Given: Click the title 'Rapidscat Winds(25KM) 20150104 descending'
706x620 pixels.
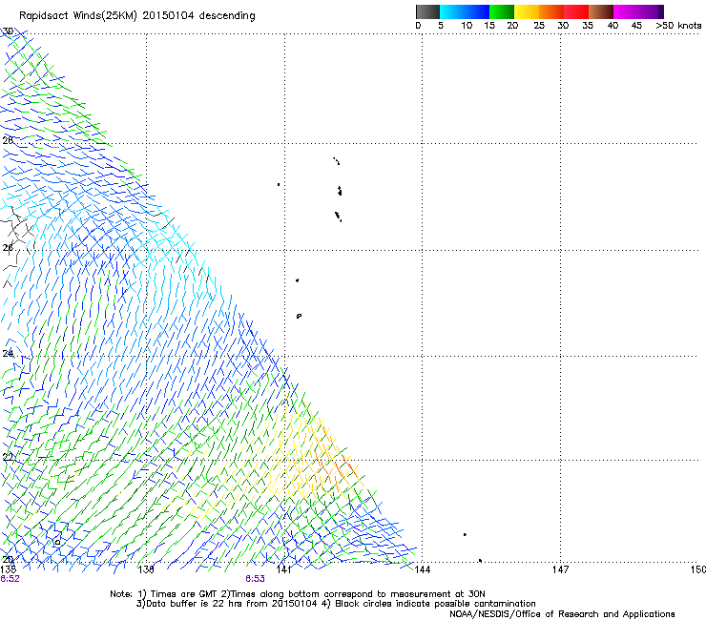Looking at the screenshot, I should [136, 16].
